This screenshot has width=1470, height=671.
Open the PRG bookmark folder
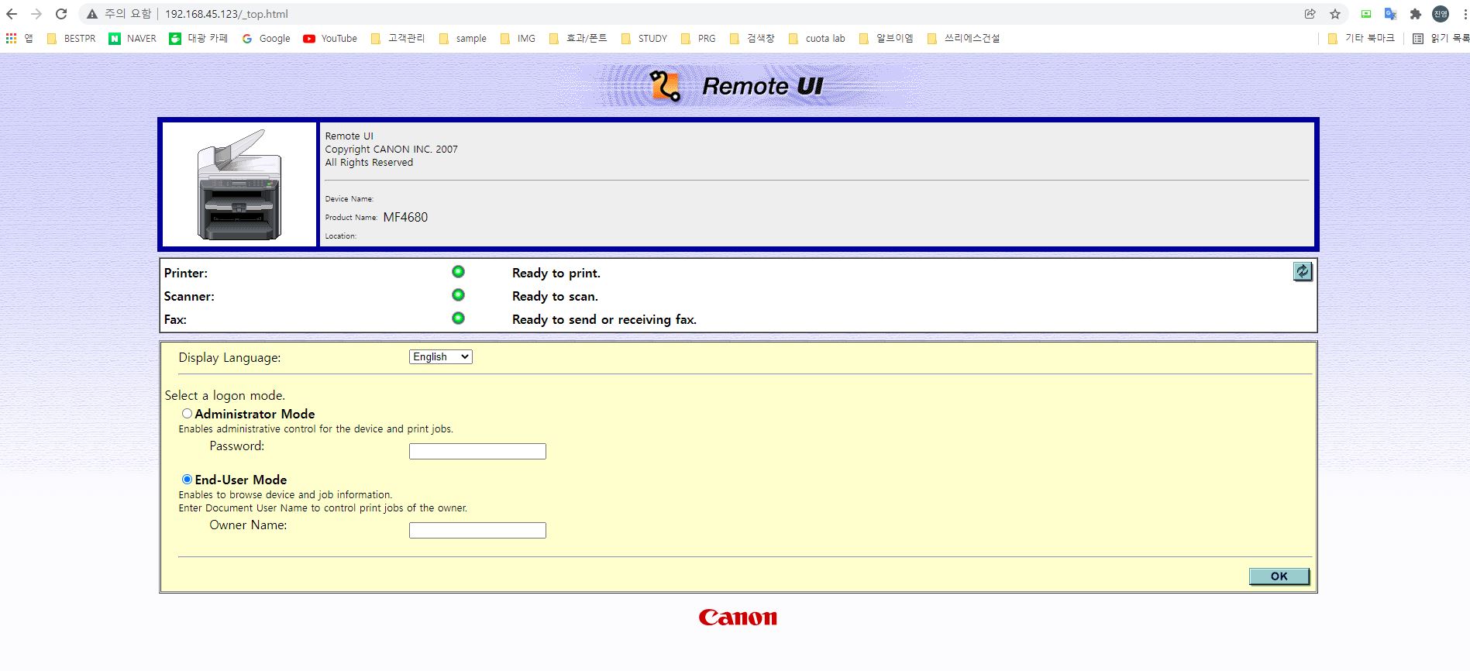pos(698,38)
